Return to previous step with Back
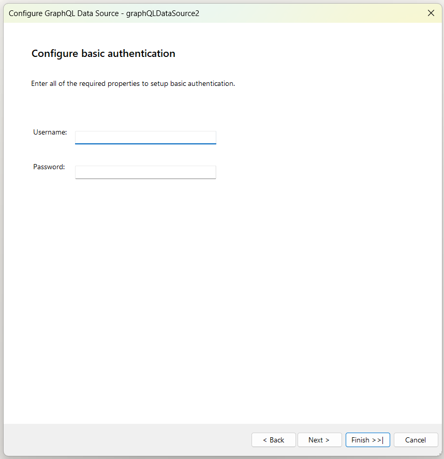The image size is (444, 459). click(273, 439)
